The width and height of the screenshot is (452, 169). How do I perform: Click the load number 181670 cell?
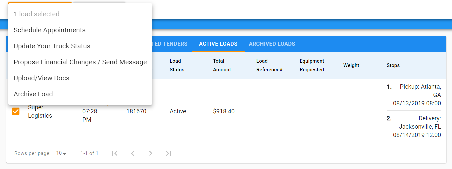(136, 111)
